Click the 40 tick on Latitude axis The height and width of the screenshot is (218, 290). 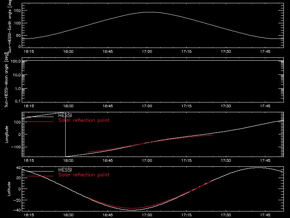click(18, 168)
